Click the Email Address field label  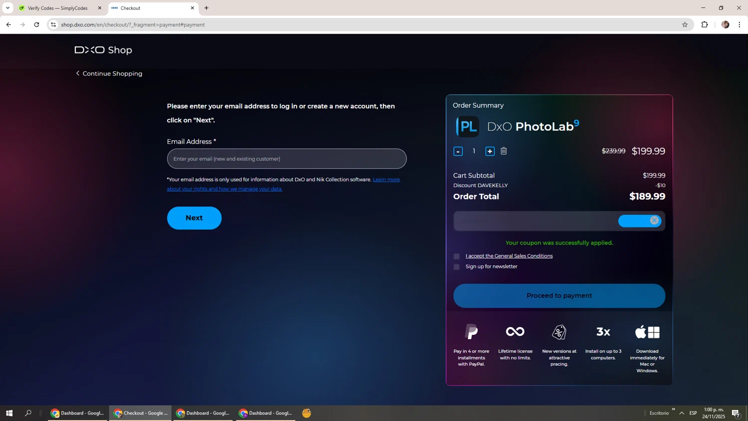coord(191,142)
